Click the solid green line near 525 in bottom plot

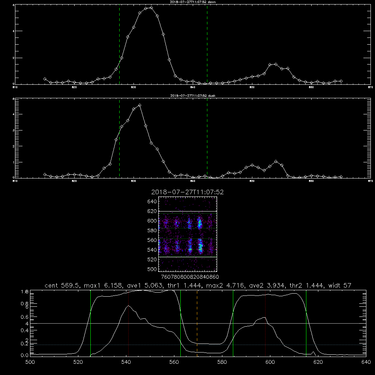tap(90, 323)
